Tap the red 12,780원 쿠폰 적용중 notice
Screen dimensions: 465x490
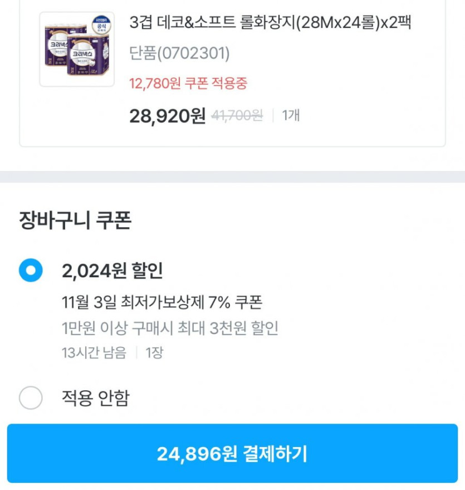click(188, 84)
